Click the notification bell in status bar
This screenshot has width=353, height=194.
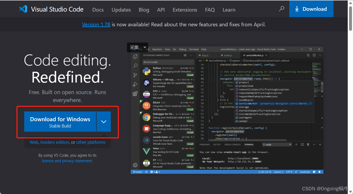(320, 172)
